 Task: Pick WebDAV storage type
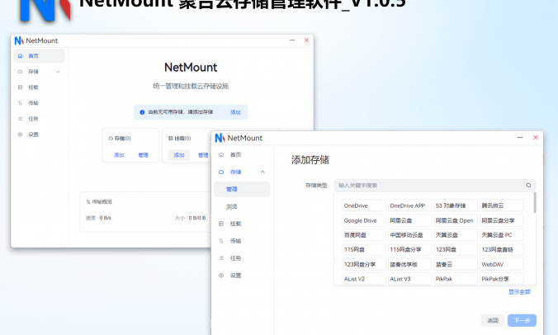(x=501, y=265)
